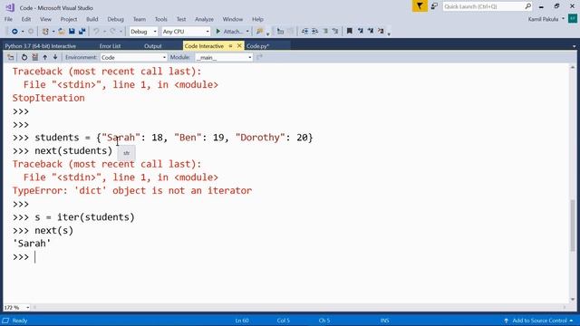Open the Analyze menu
This screenshot has width=580, height=326.
[x=204, y=19]
